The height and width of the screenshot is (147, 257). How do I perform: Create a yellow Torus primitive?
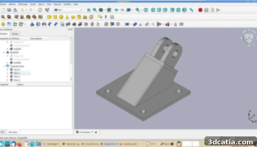click(x=73, y=17)
